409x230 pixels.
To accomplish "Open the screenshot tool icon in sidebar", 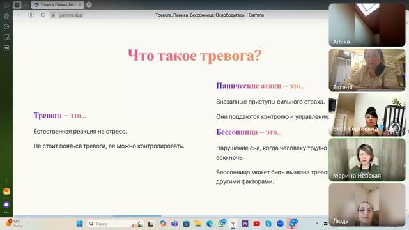I will click(6, 37).
